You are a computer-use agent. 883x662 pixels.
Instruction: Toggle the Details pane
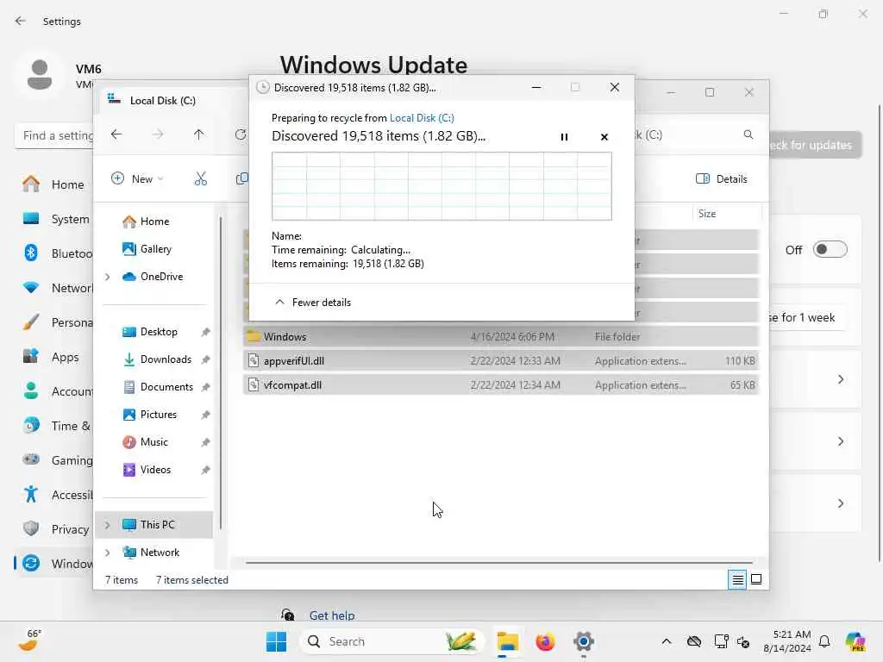click(722, 179)
